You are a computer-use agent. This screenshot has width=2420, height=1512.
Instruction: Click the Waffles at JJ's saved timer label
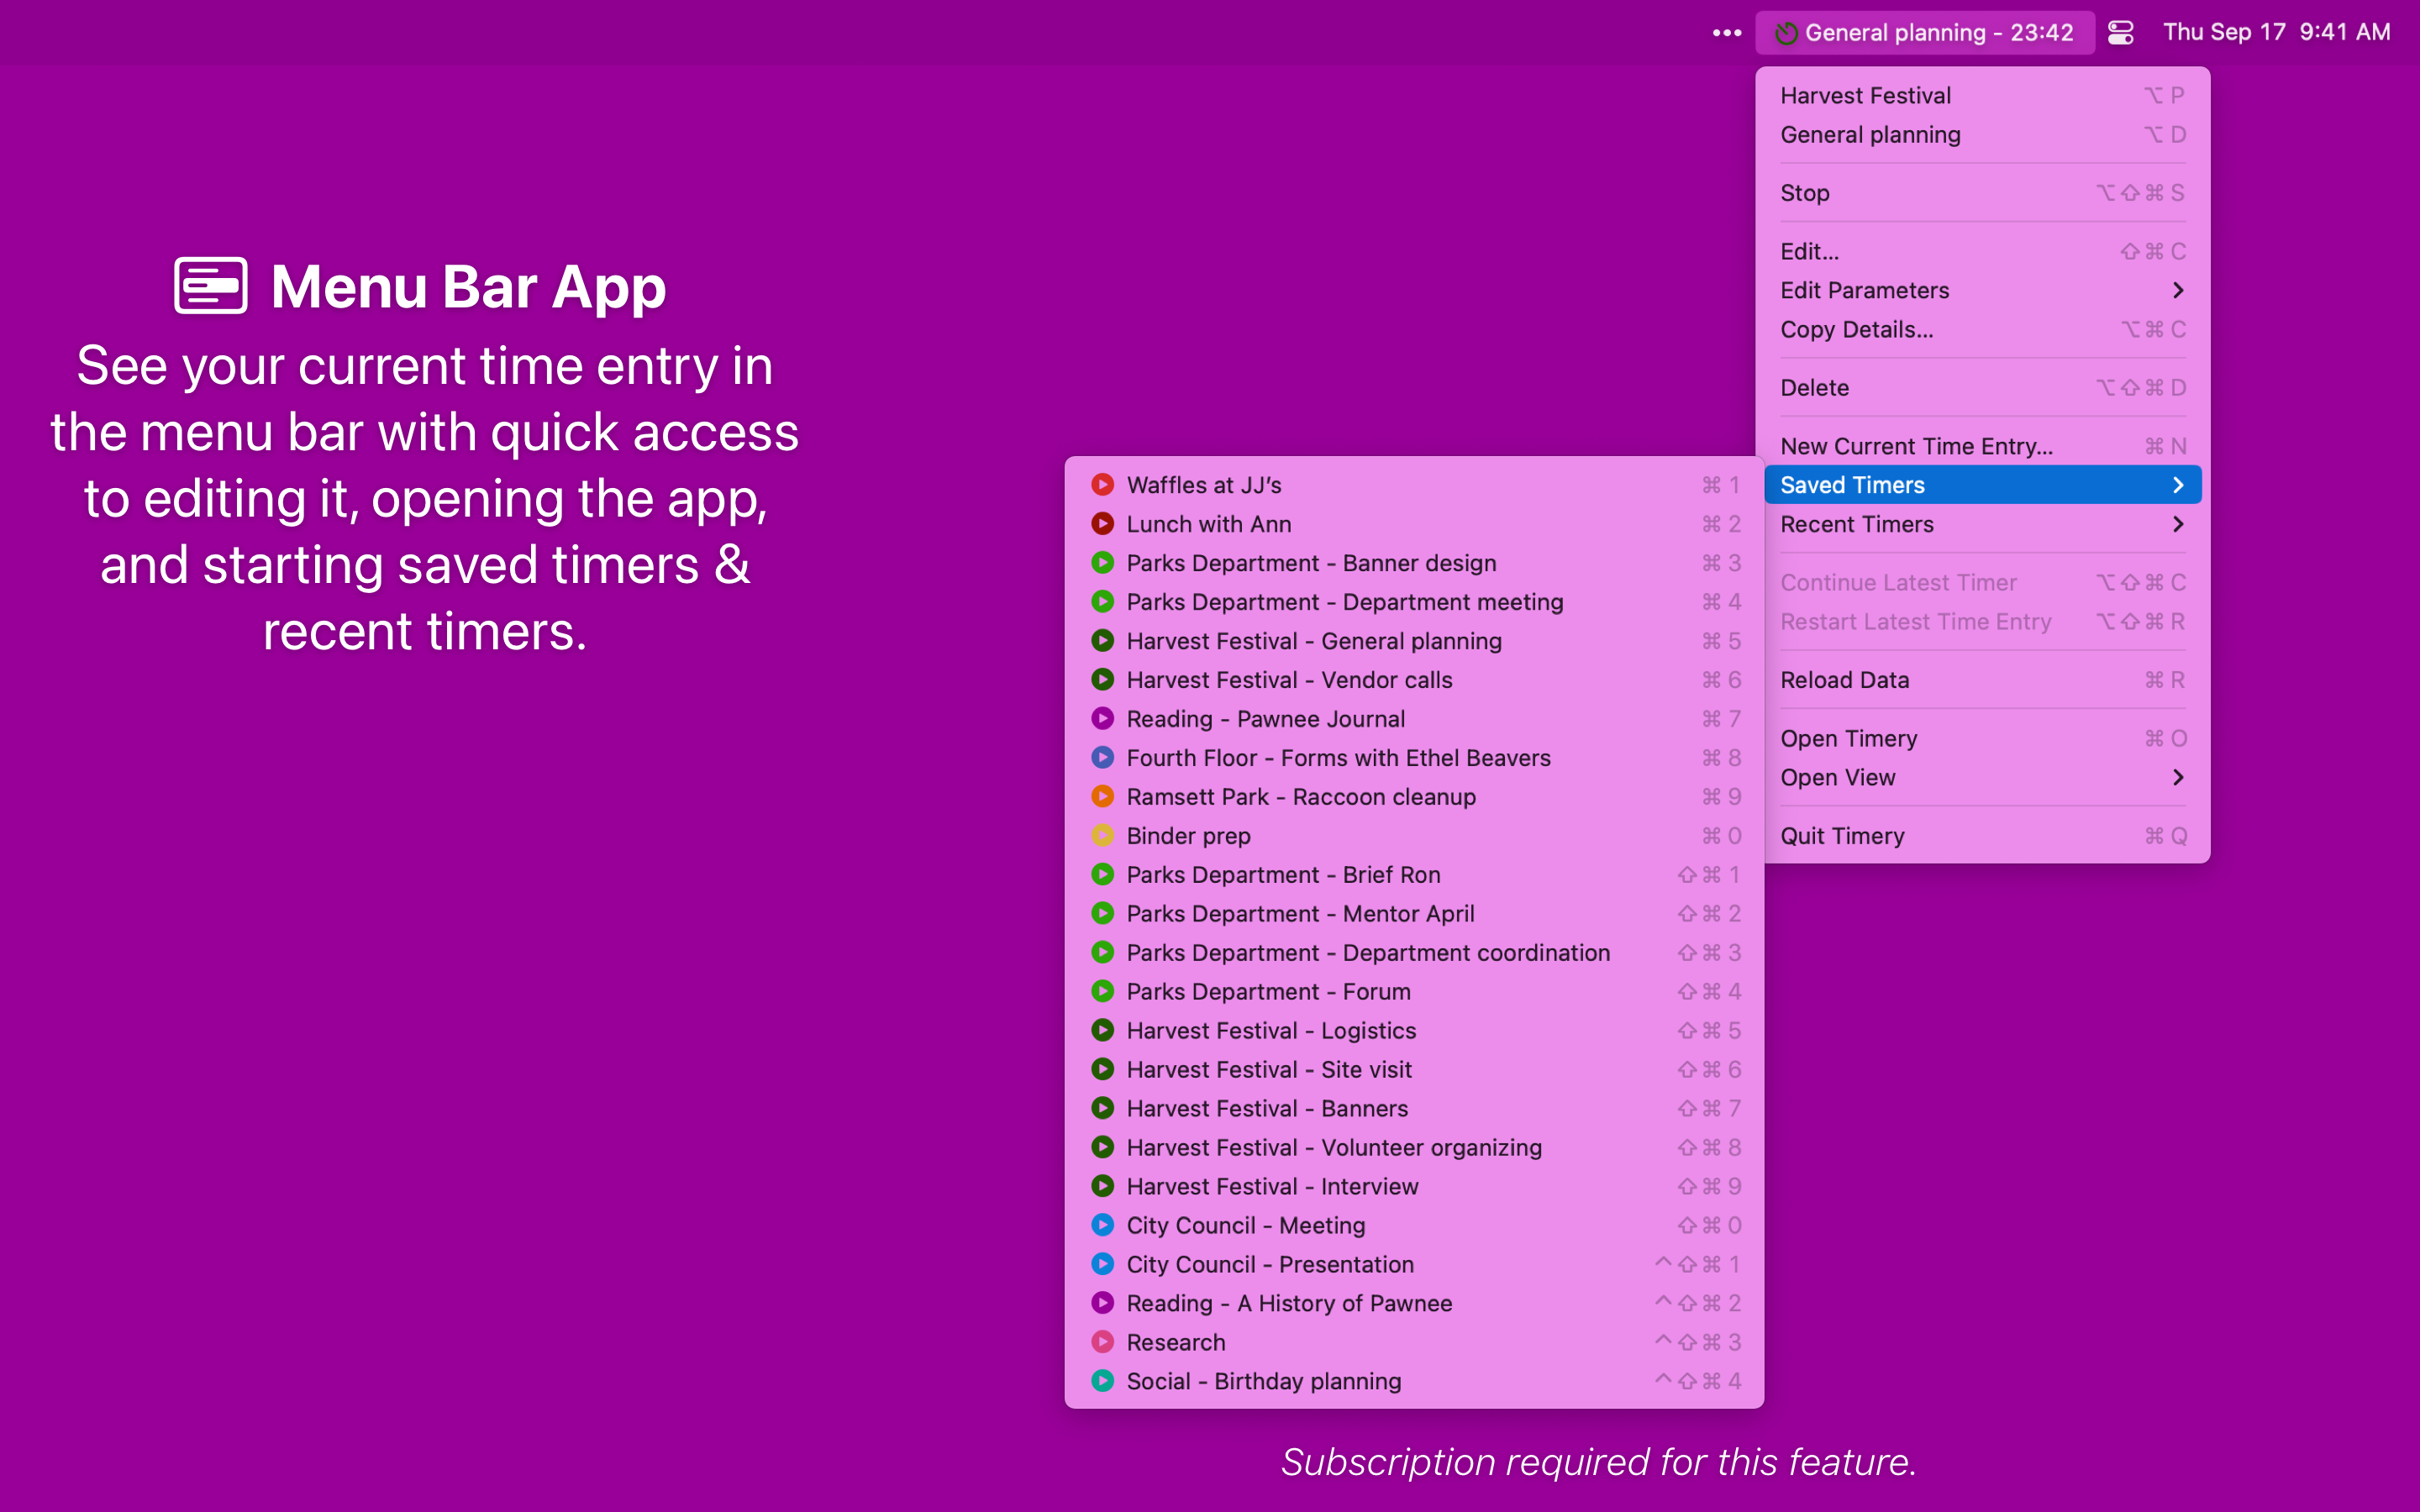tap(1204, 485)
